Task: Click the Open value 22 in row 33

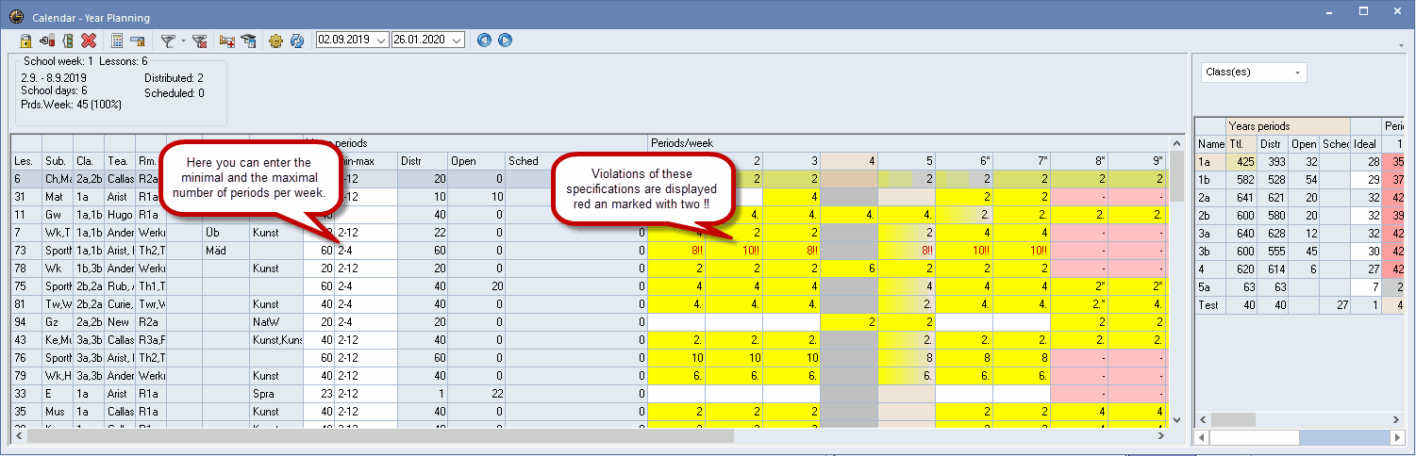Action: pos(476,392)
